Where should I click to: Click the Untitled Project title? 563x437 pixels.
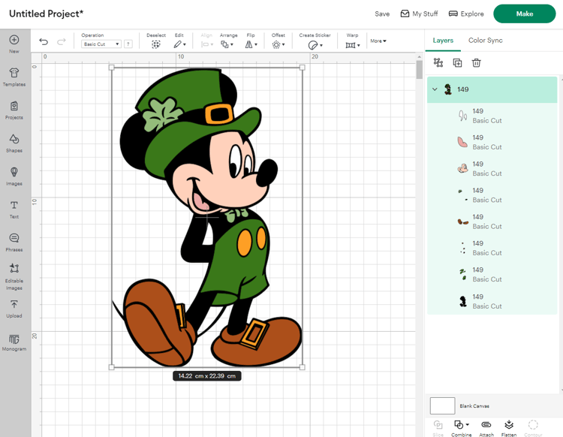[x=47, y=14]
